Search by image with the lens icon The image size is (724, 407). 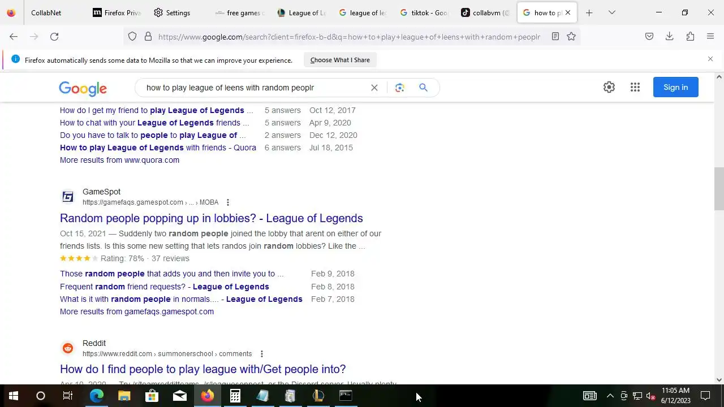[x=400, y=88]
